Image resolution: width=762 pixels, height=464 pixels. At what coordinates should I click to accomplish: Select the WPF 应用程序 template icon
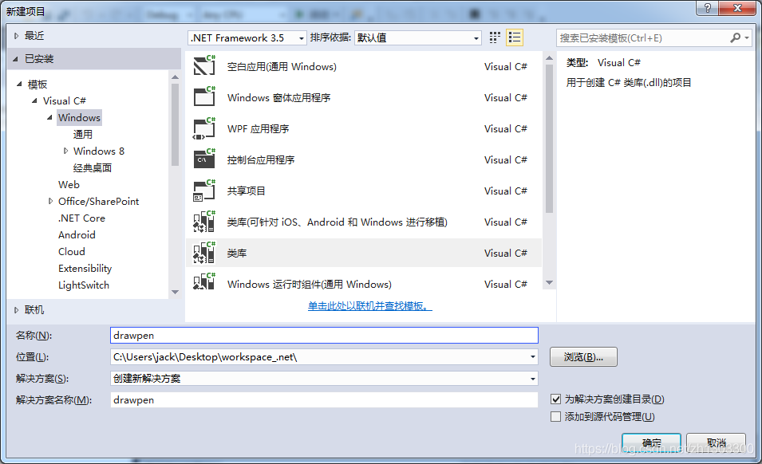point(204,128)
